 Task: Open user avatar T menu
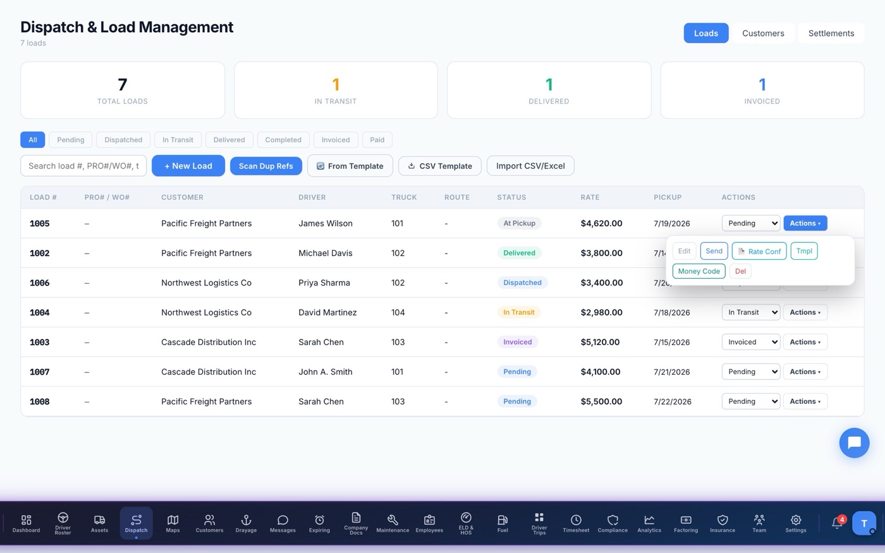click(864, 523)
